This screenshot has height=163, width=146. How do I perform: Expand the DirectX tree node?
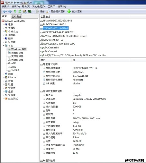pyautogui.click(x=3, y=77)
